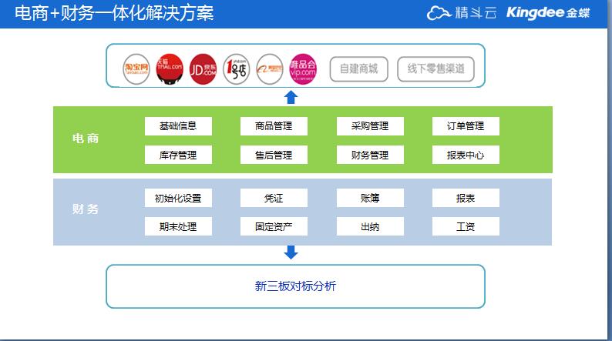Select the 固定资产 module
The width and height of the screenshot is (612, 341).
(x=274, y=226)
